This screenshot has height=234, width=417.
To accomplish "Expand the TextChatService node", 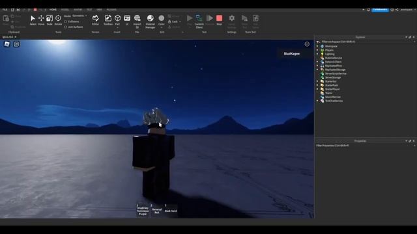I will 317,101.
